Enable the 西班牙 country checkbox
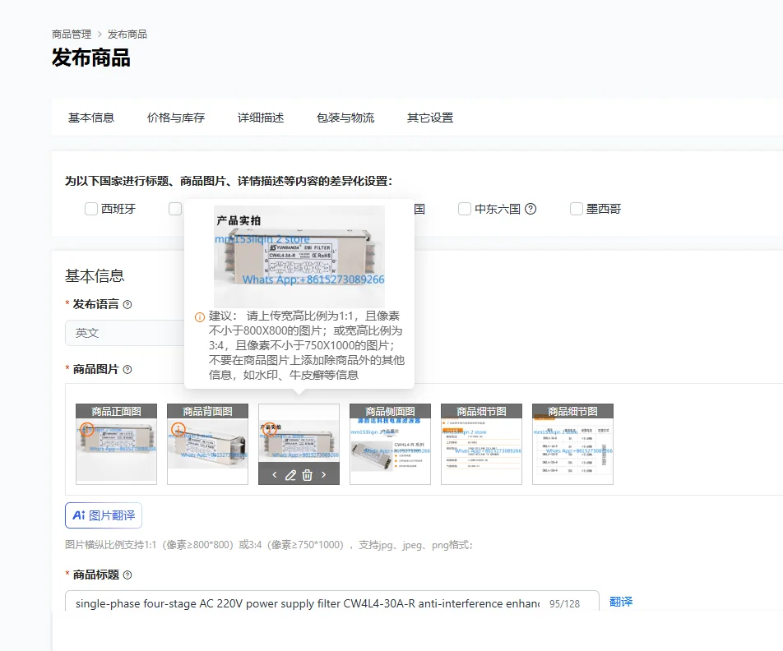 pyautogui.click(x=90, y=209)
